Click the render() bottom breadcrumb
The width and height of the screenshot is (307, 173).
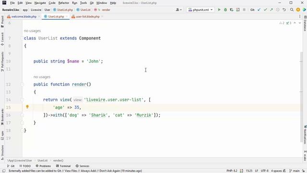point(58,161)
